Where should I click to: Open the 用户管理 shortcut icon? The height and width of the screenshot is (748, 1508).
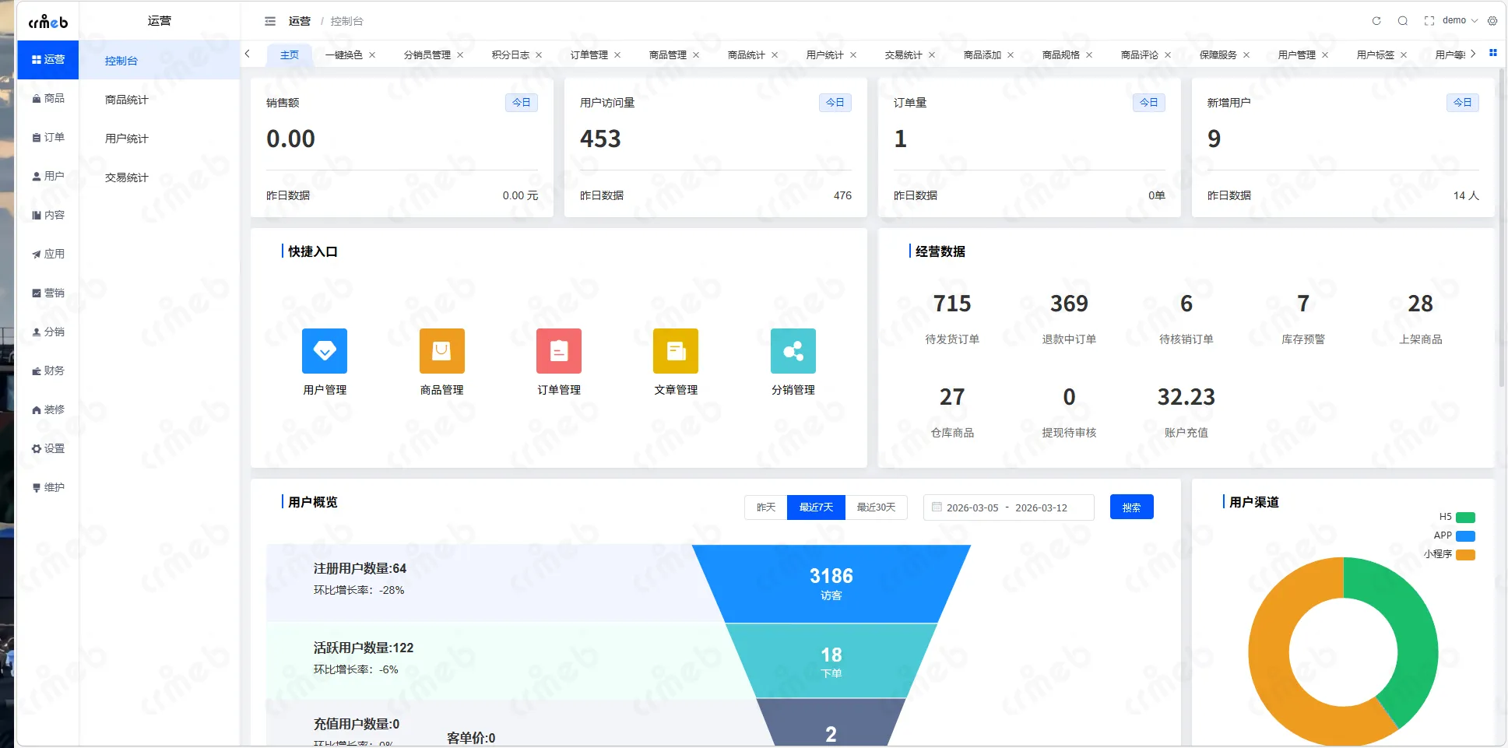pos(325,351)
